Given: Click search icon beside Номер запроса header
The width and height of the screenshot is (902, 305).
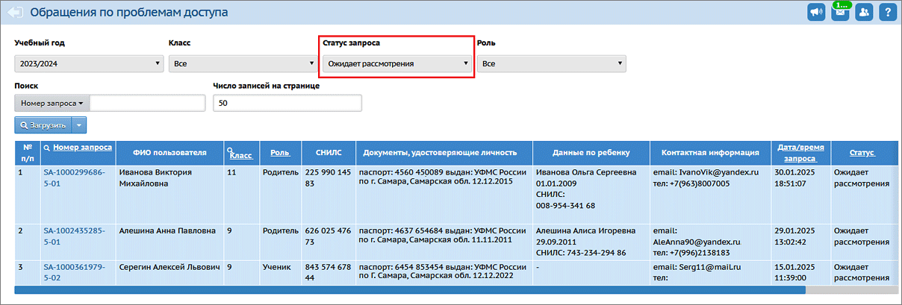Looking at the screenshot, I should pos(47,148).
